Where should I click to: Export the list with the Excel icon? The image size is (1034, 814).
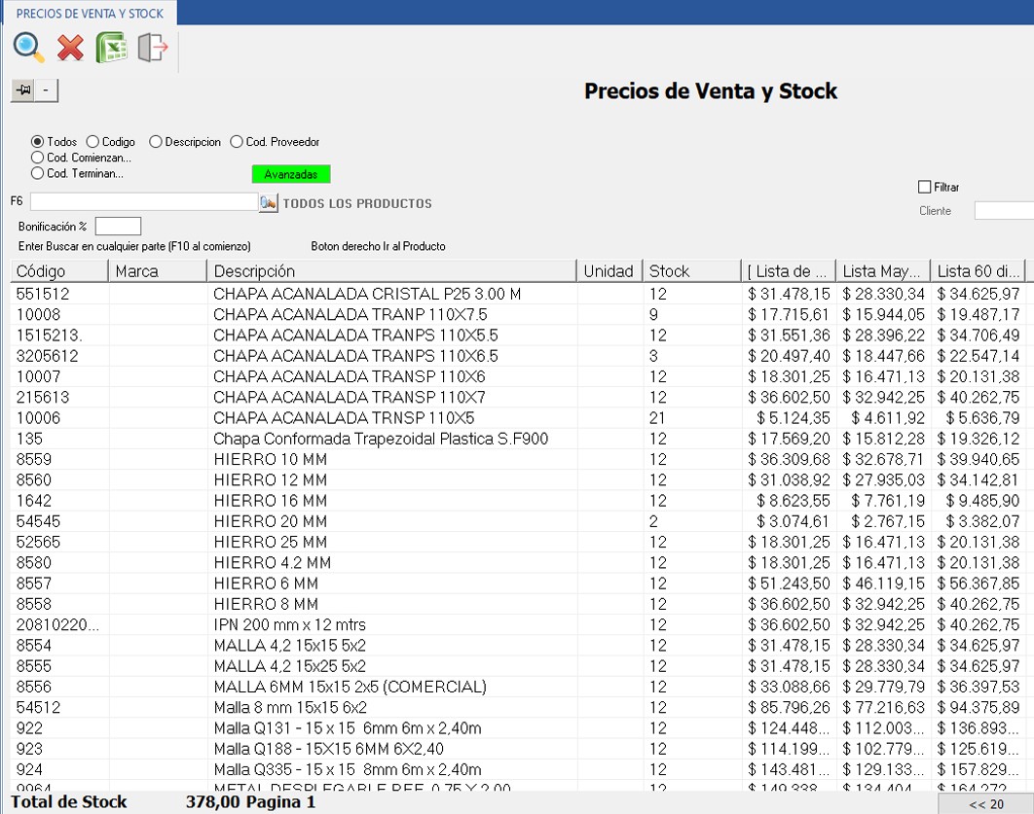[x=111, y=48]
